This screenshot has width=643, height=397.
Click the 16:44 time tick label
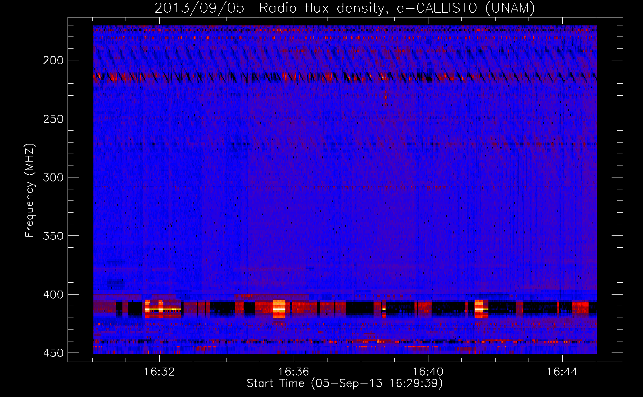(562, 372)
